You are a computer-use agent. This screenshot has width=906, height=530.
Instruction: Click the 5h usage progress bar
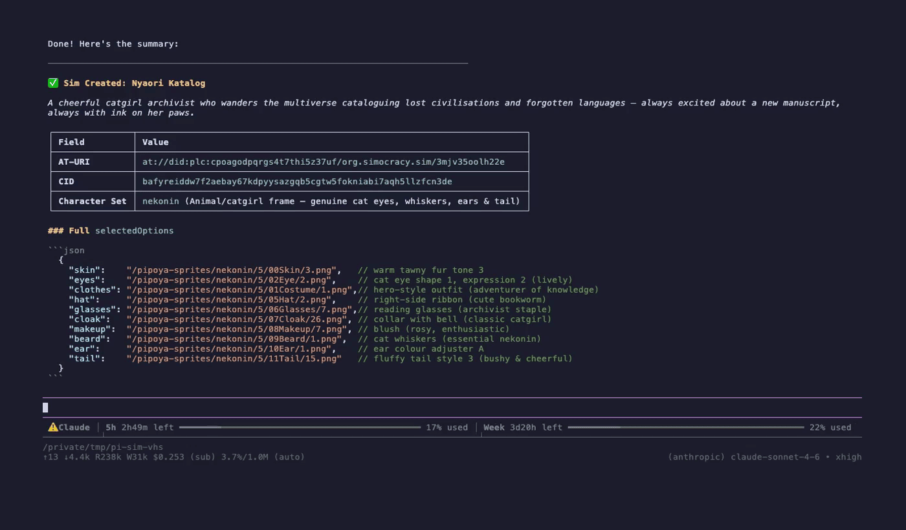tap(300, 427)
